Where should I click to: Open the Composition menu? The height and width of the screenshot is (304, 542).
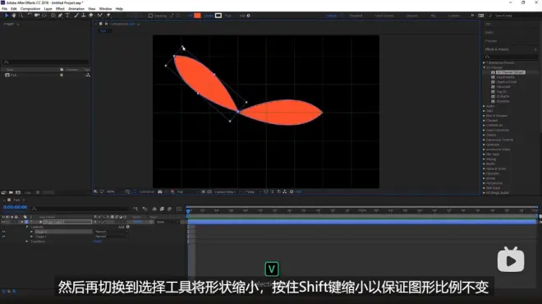30,9
